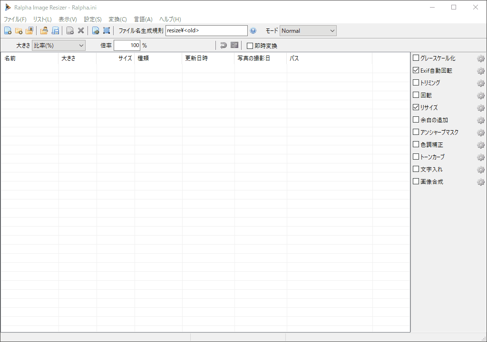Screen dimensions: 487x342
Task: Click the blue-framed selection icon in toolbar
Action: tap(107, 31)
